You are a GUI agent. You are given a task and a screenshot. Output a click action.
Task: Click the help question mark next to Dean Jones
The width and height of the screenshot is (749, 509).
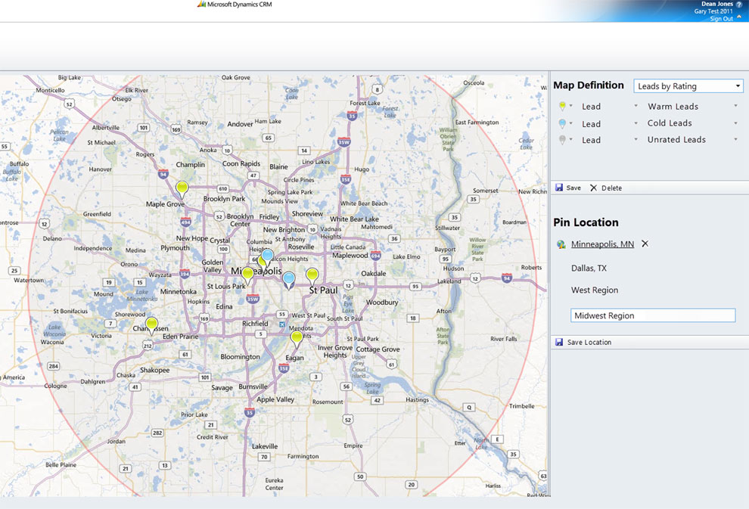[739, 5]
